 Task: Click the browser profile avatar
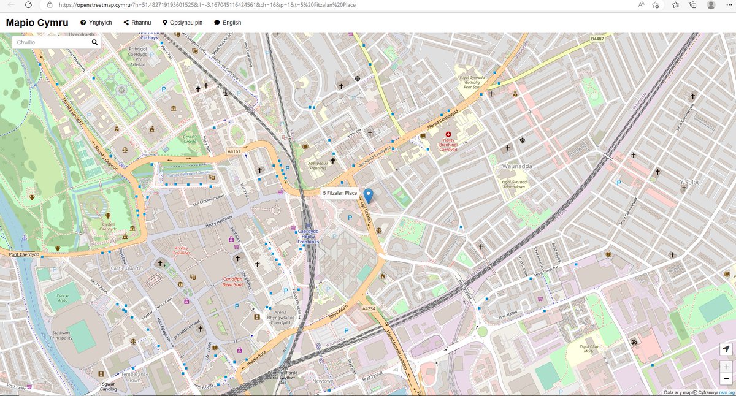click(711, 5)
